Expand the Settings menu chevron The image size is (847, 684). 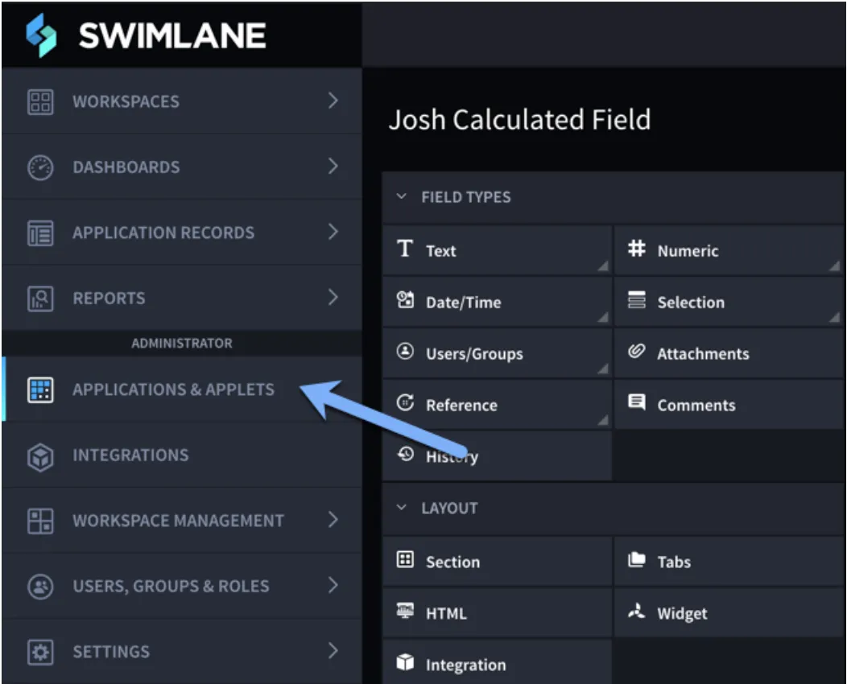coord(333,651)
